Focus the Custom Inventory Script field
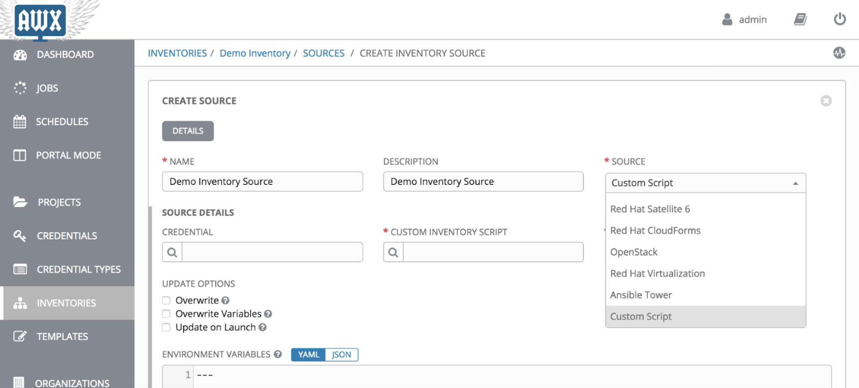 tap(493, 252)
